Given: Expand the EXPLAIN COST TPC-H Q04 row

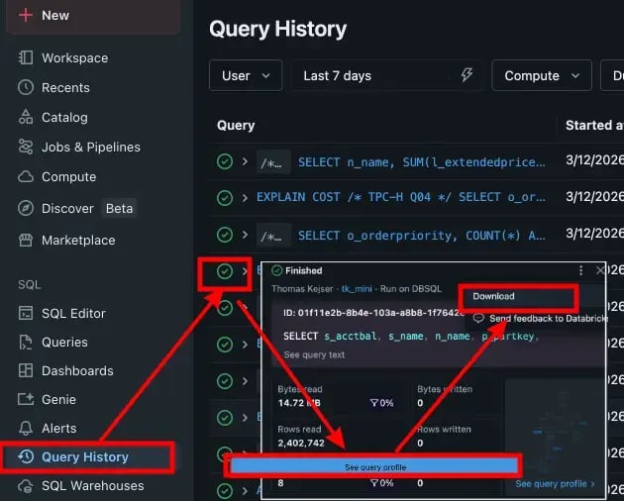Looking at the screenshot, I should (245, 198).
